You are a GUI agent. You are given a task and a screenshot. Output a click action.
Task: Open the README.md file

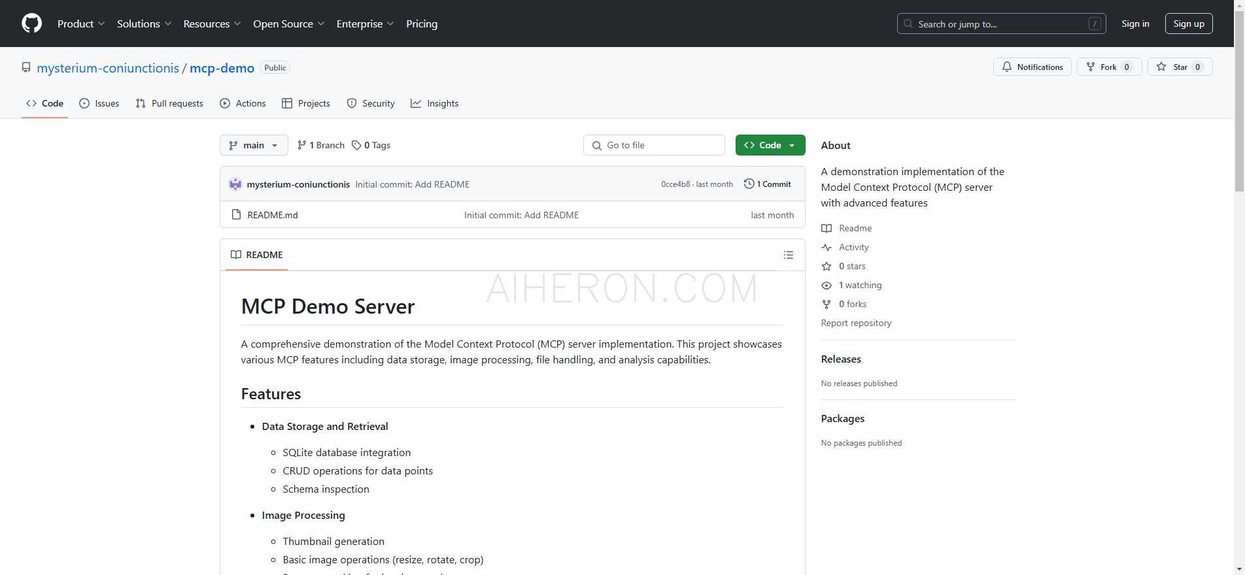click(x=273, y=215)
